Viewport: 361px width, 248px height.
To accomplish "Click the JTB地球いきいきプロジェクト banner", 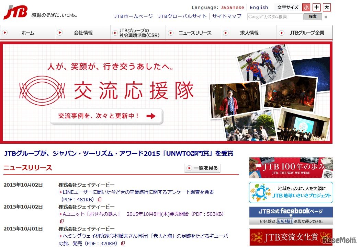I will pos(291,192).
